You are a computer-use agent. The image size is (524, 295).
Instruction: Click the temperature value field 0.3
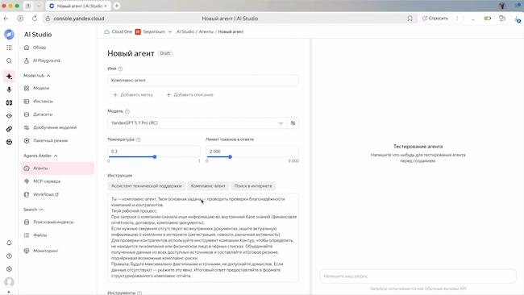[154, 152]
